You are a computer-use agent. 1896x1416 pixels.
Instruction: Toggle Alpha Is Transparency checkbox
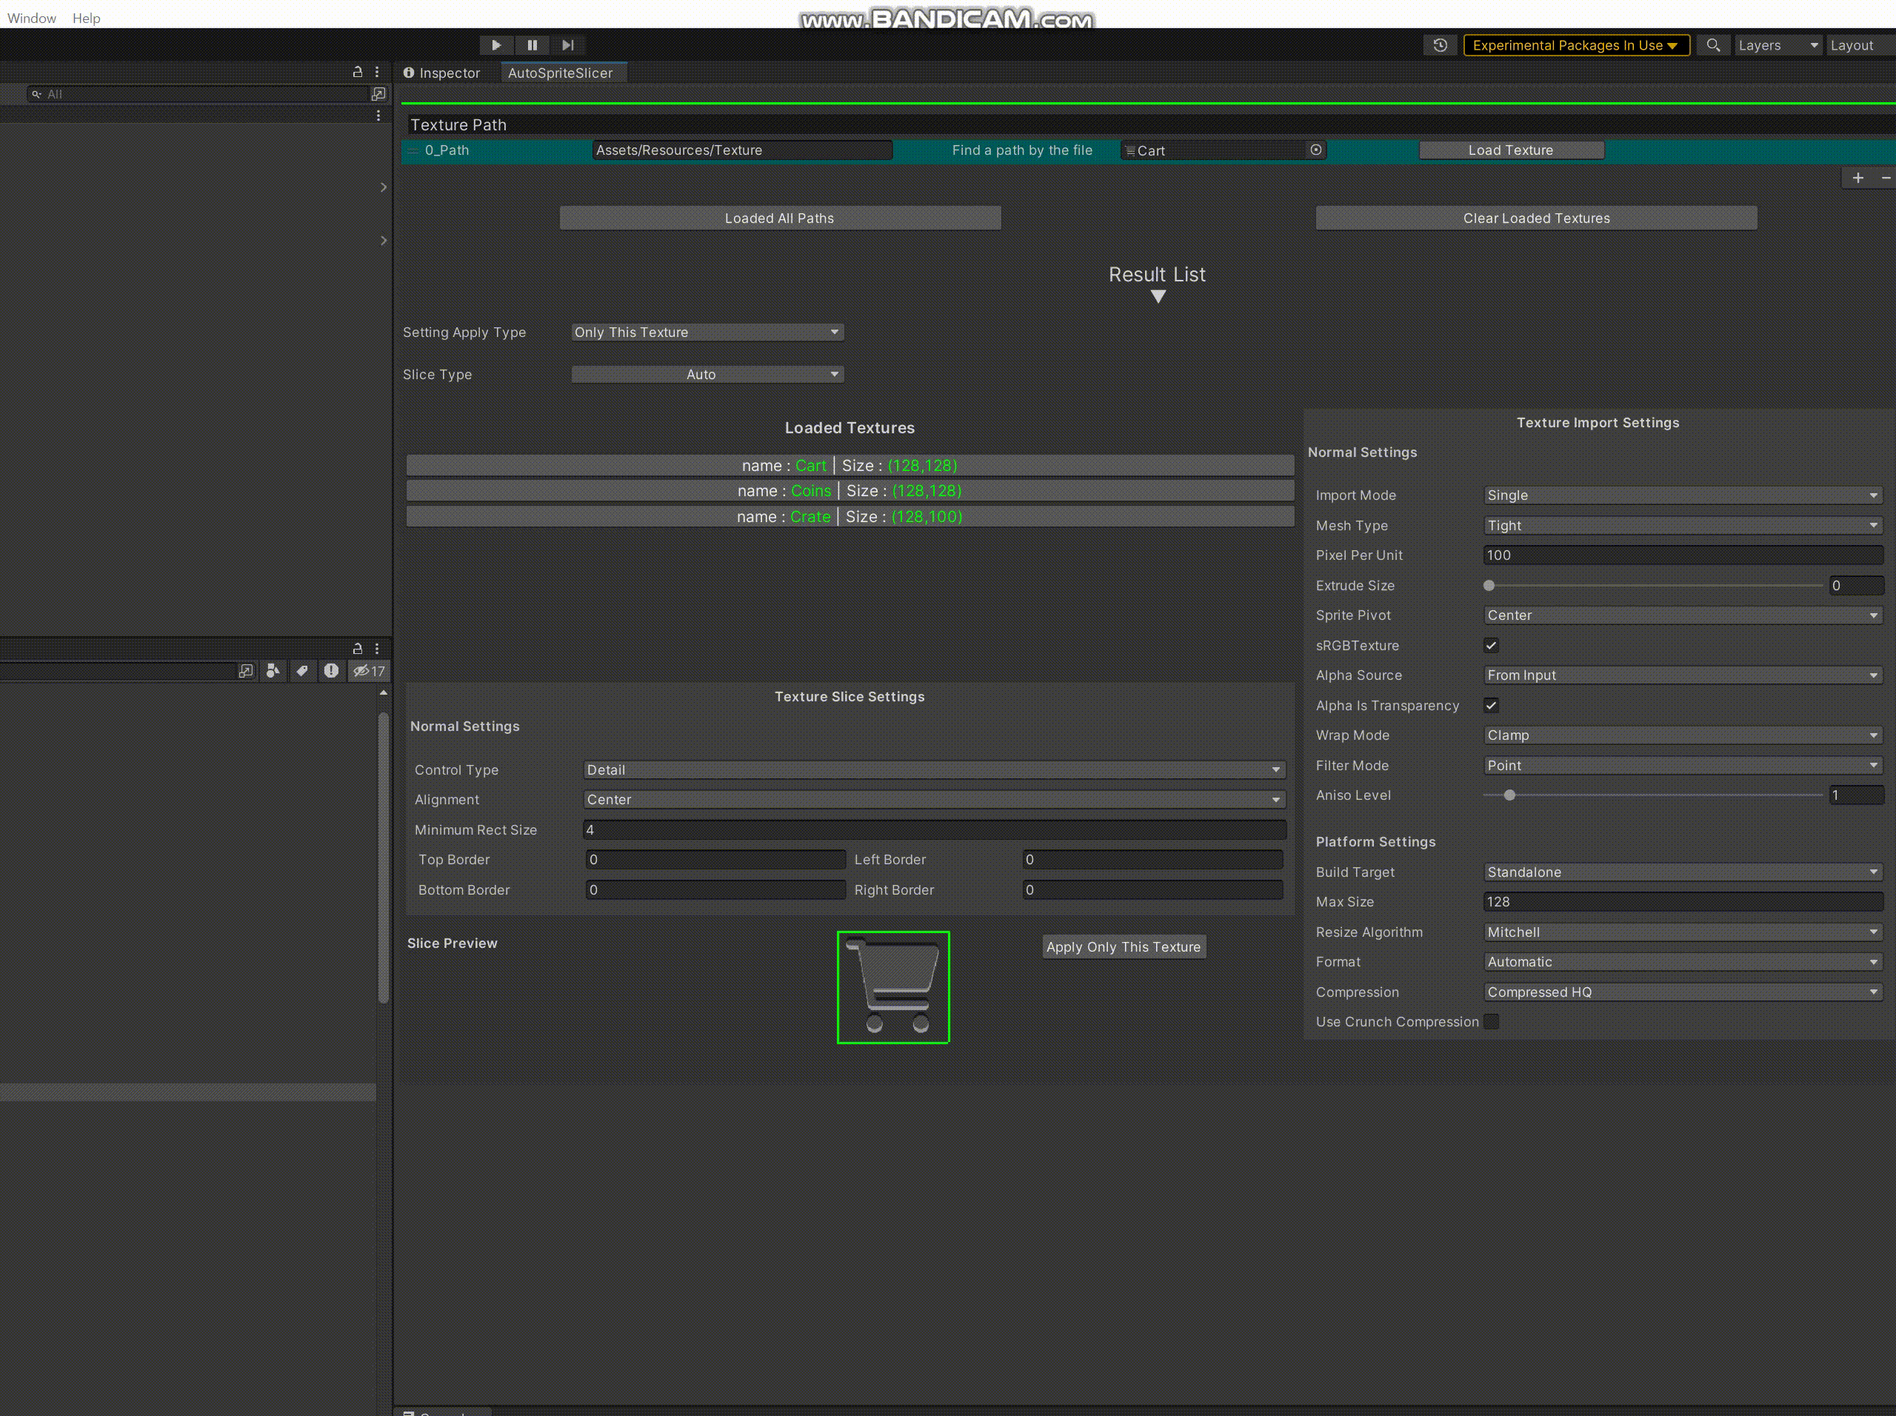pos(1492,706)
